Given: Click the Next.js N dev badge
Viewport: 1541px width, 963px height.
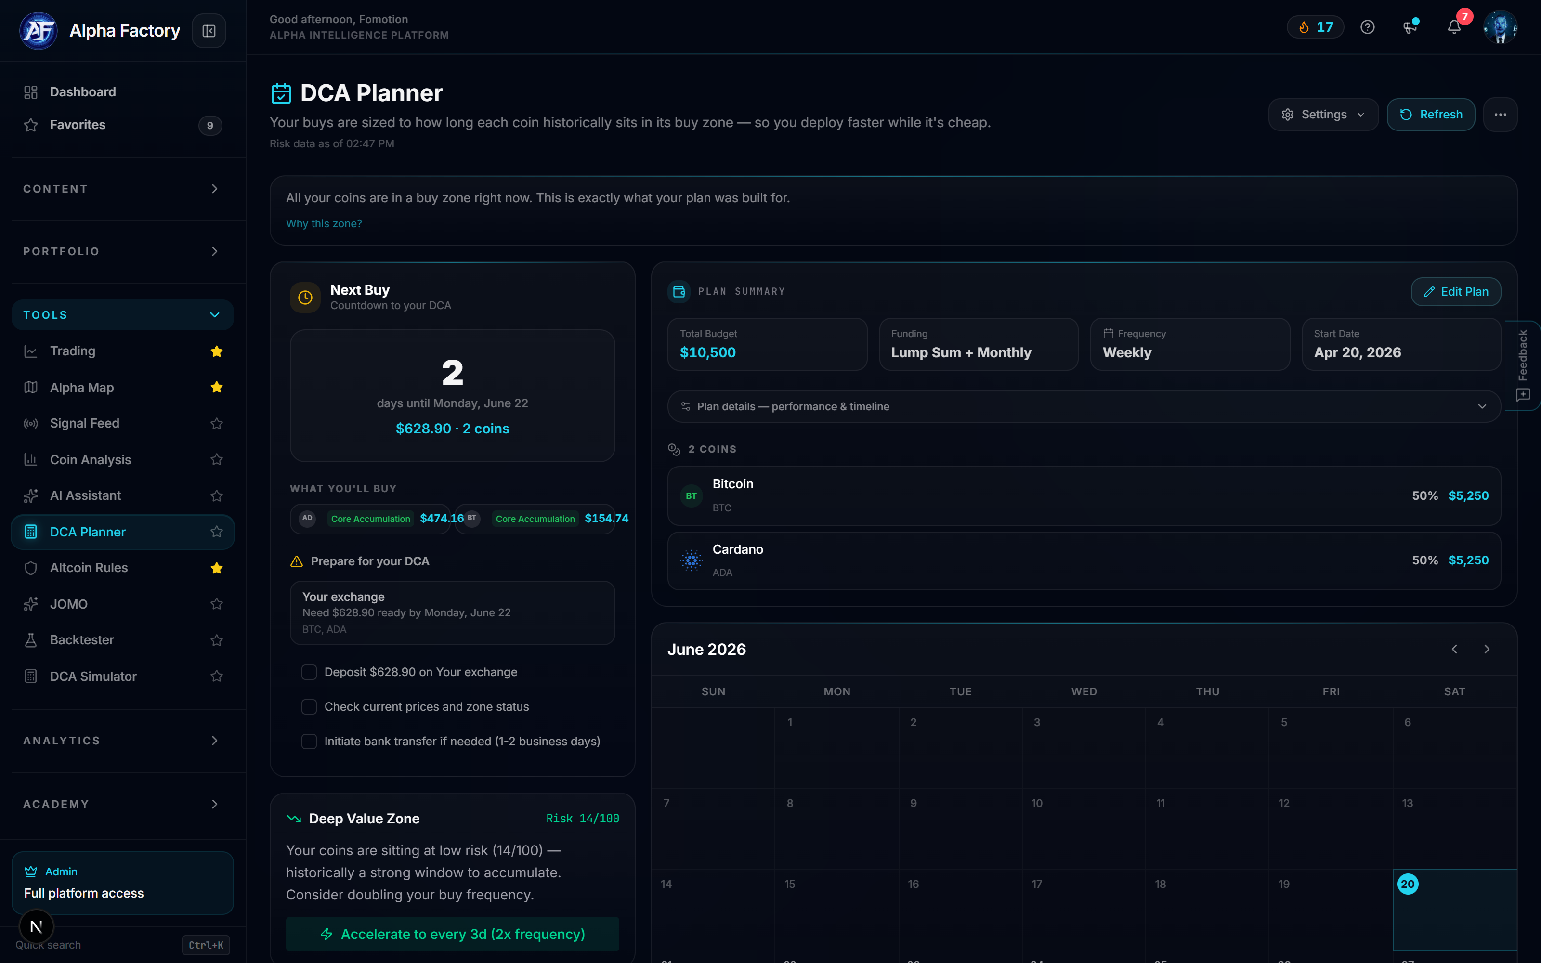Looking at the screenshot, I should [x=36, y=927].
